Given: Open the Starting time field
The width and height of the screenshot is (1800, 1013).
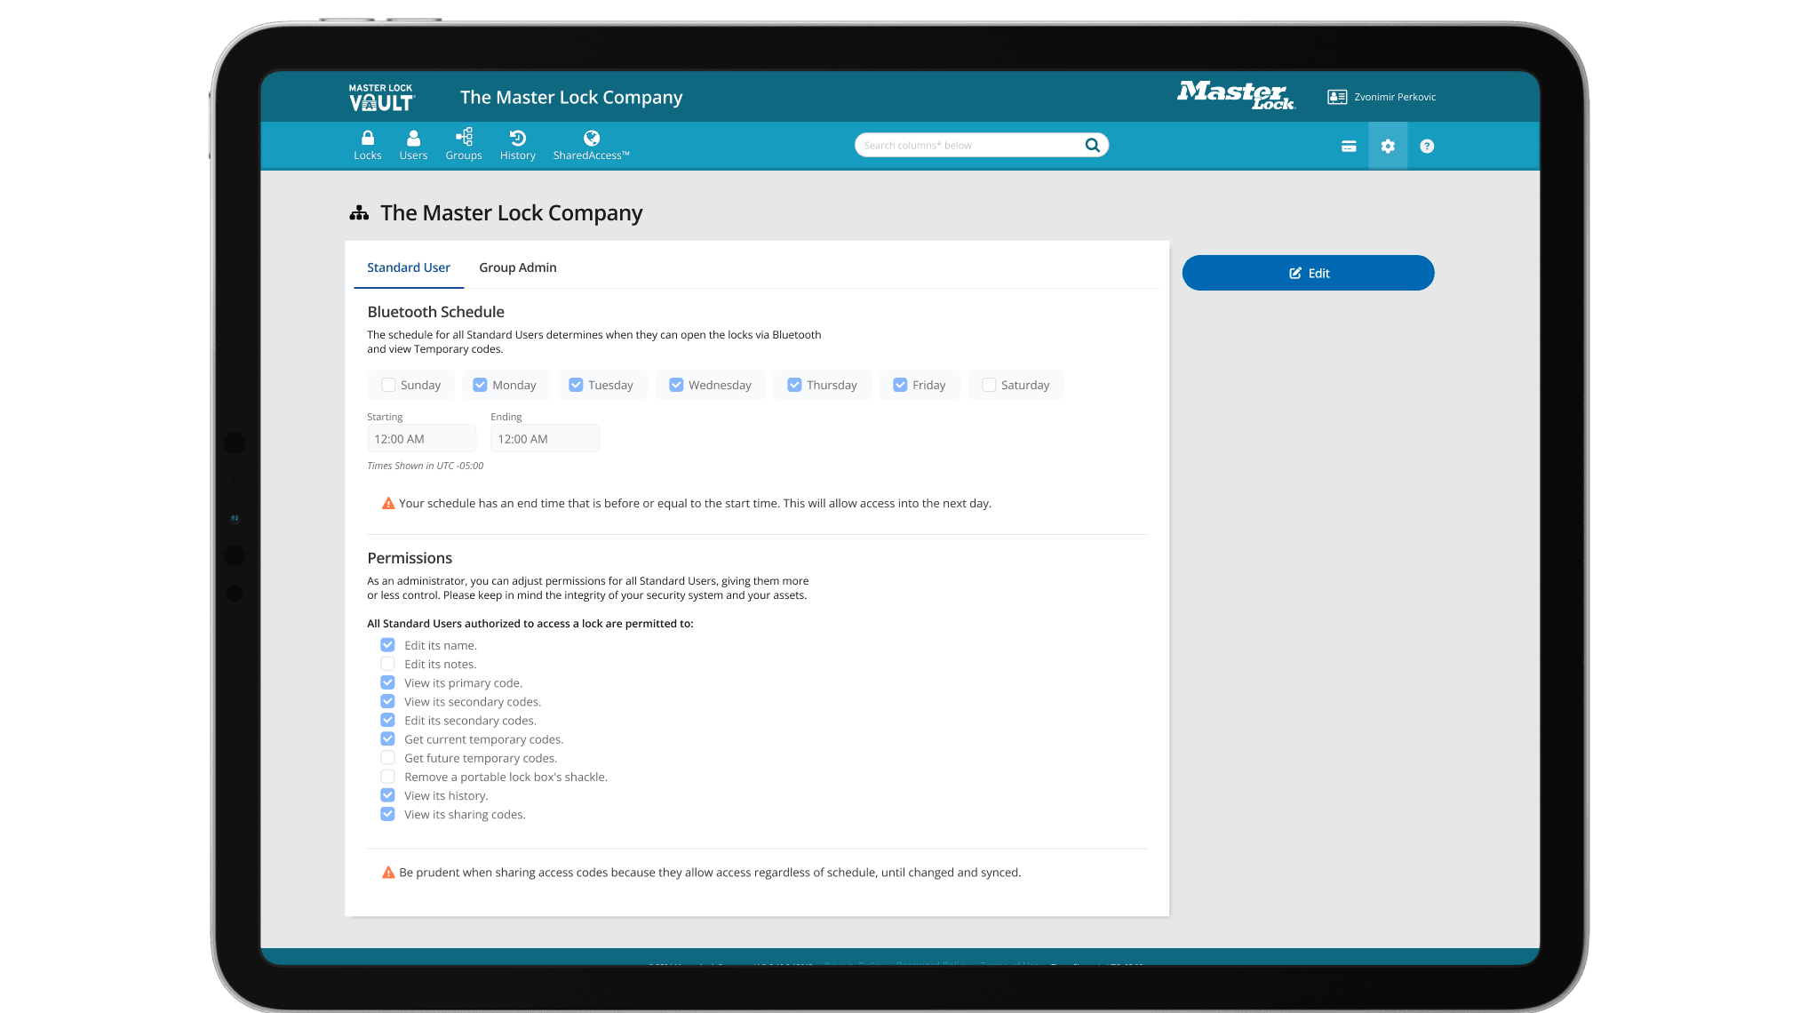Looking at the screenshot, I should pos(421,439).
